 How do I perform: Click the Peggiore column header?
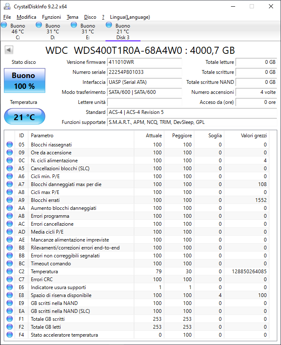[179, 136]
